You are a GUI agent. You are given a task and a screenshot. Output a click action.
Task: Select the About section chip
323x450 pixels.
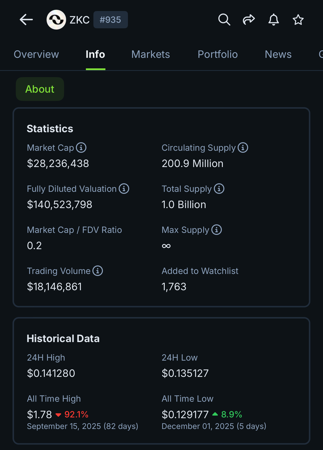click(40, 89)
